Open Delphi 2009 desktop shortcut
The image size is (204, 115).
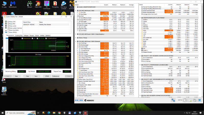[x=38, y=4]
